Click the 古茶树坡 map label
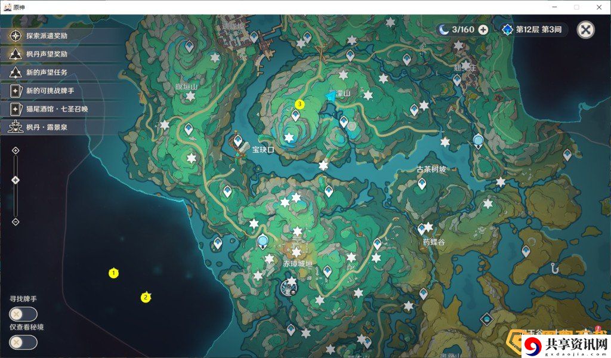This screenshot has height=358, width=611. [431, 169]
